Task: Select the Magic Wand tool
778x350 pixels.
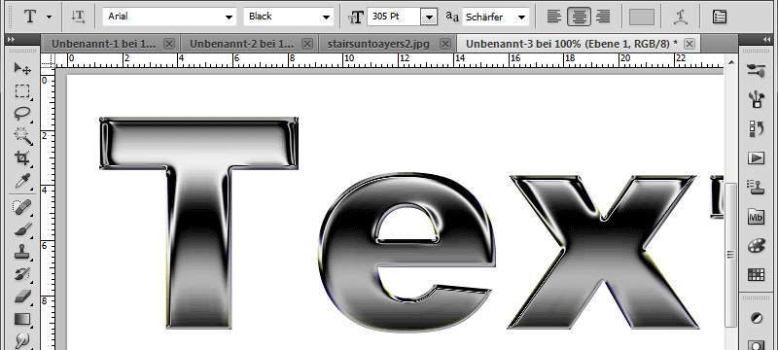Action: pos(21,136)
